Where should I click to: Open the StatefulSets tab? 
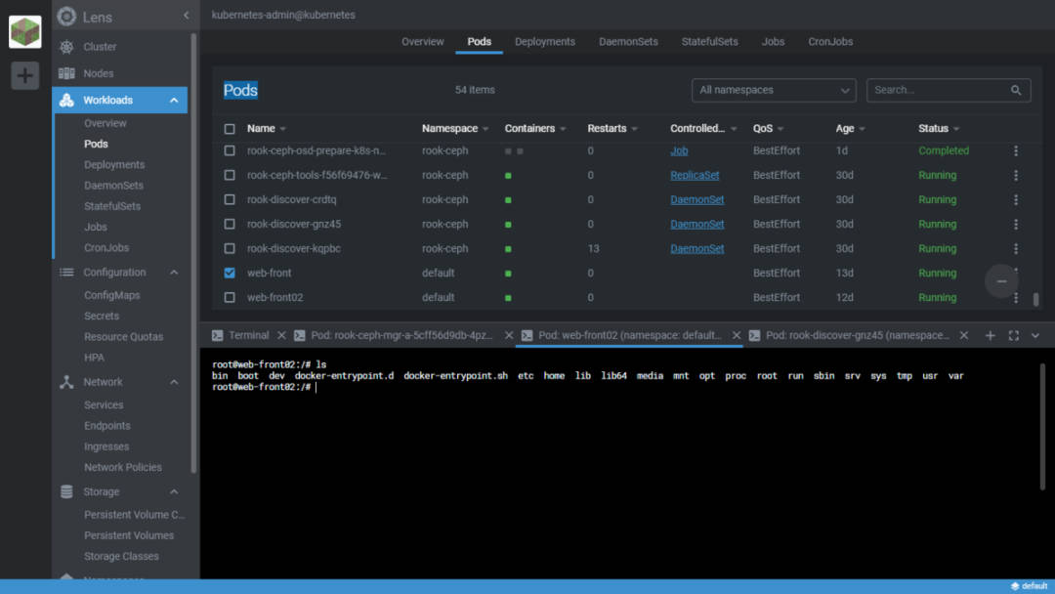[x=710, y=42]
